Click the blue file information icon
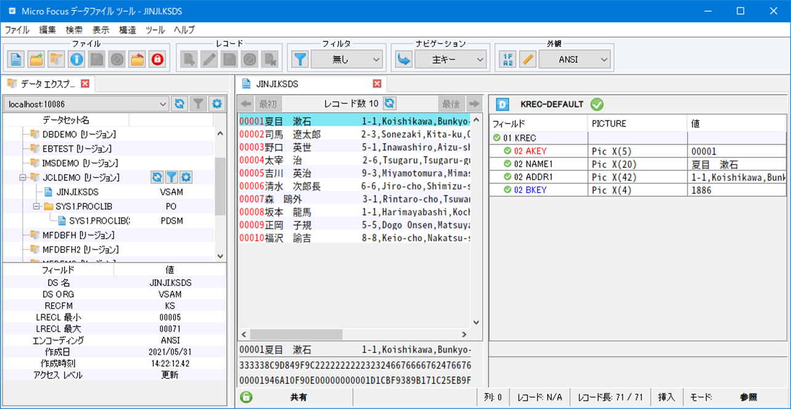Image resolution: width=791 pixels, height=409 pixels. (x=77, y=59)
